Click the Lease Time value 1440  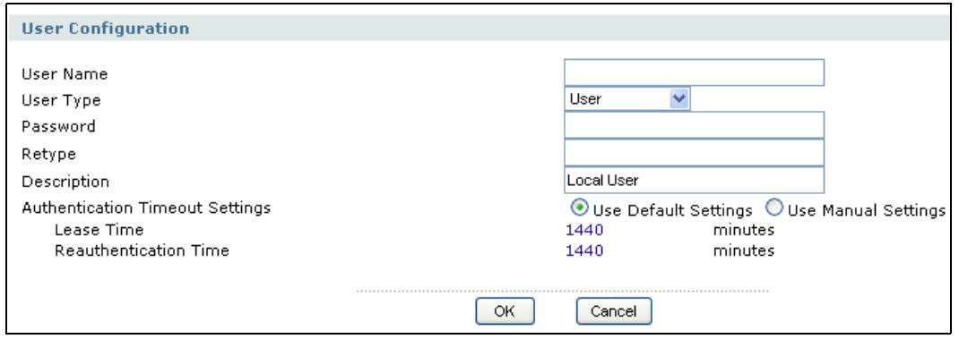584,230
